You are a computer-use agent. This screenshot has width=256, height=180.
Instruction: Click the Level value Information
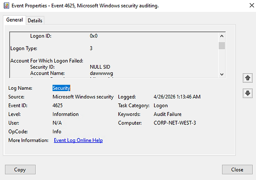[65, 114]
